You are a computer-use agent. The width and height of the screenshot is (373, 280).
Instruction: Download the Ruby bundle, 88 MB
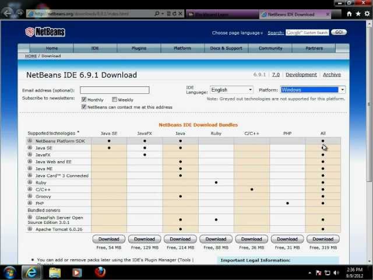tap(216, 239)
